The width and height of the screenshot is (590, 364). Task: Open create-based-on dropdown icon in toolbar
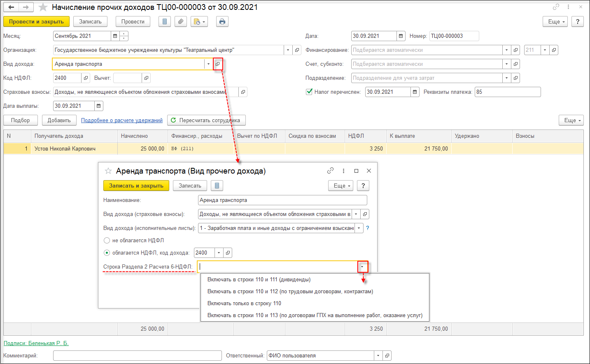click(199, 22)
